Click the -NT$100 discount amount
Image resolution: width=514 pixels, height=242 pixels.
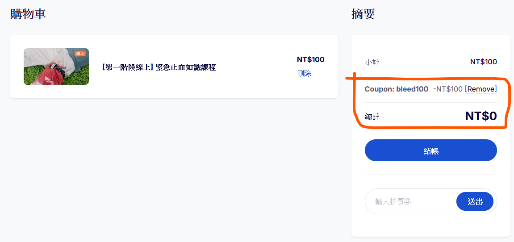[447, 89]
